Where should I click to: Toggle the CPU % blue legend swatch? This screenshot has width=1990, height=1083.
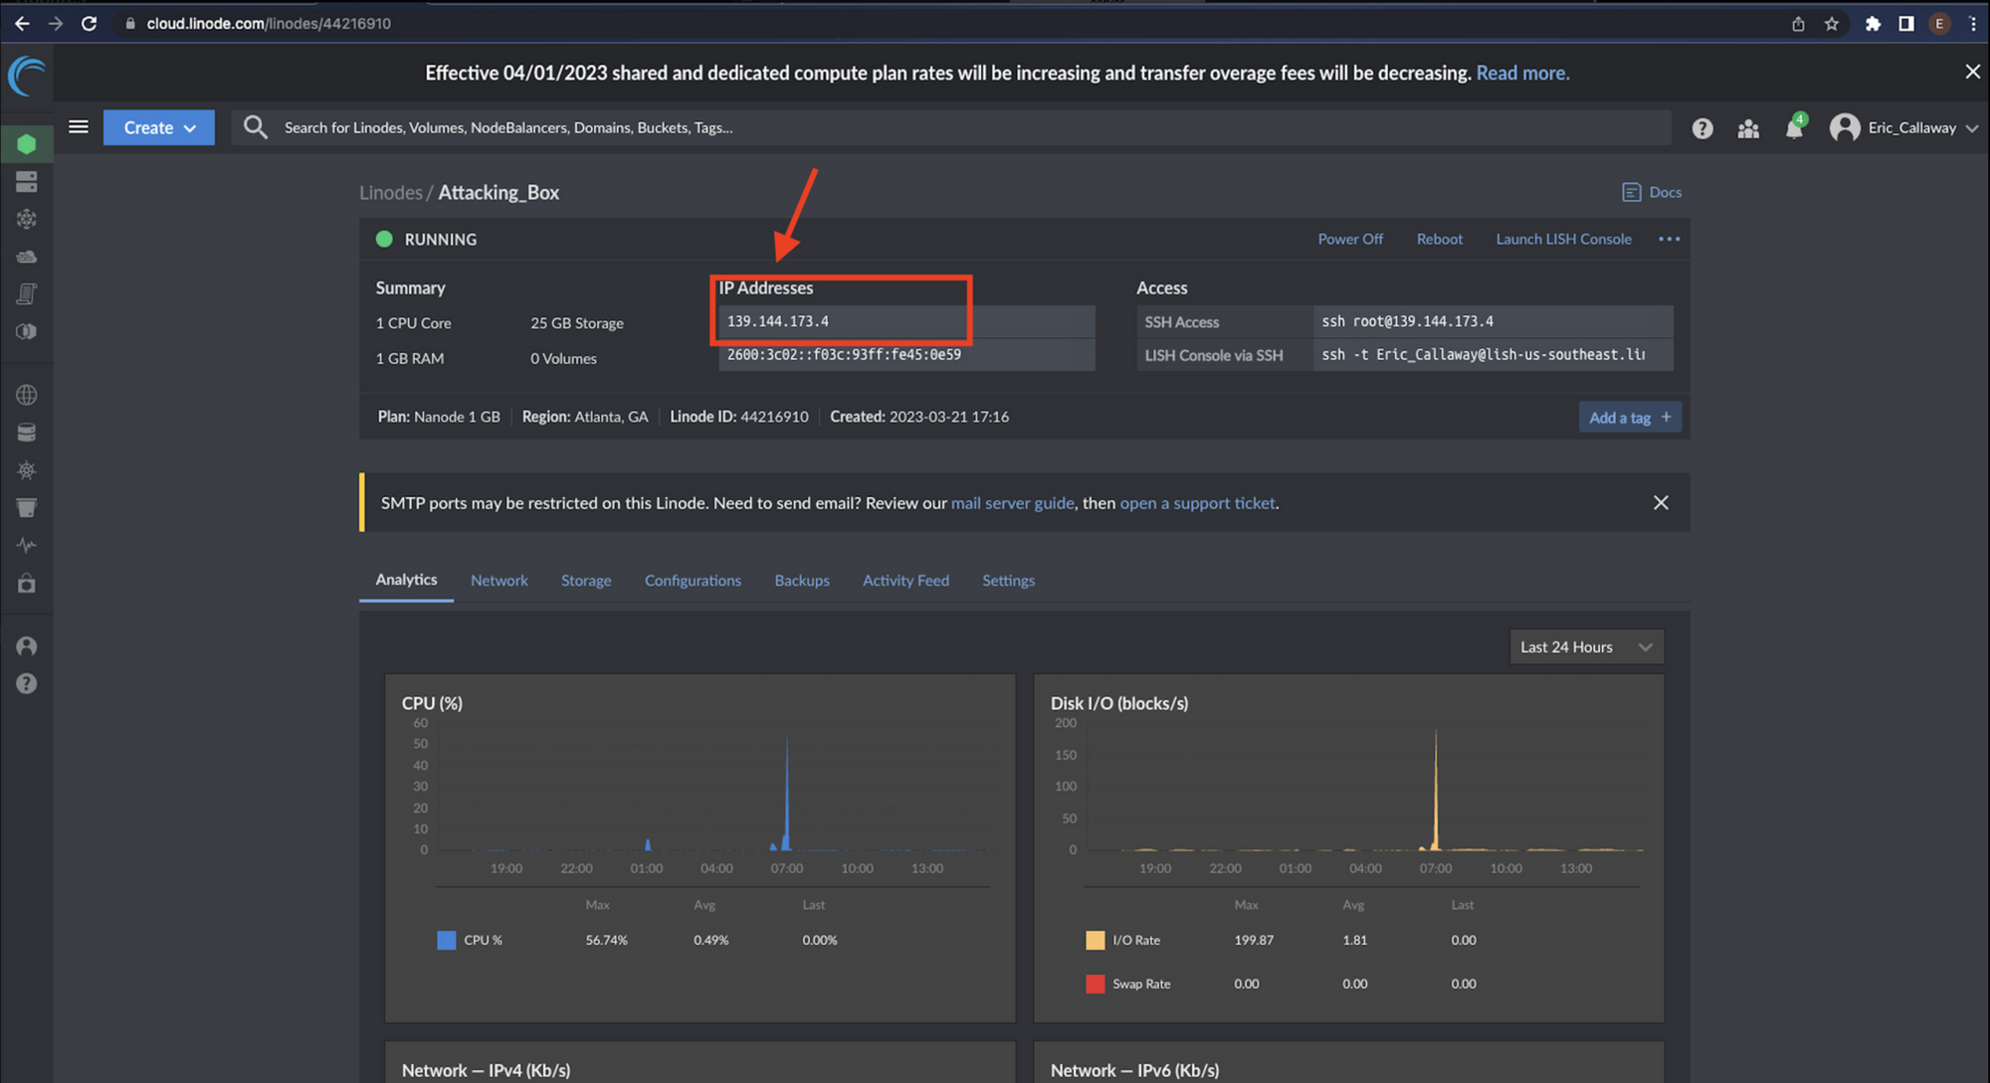(x=447, y=940)
